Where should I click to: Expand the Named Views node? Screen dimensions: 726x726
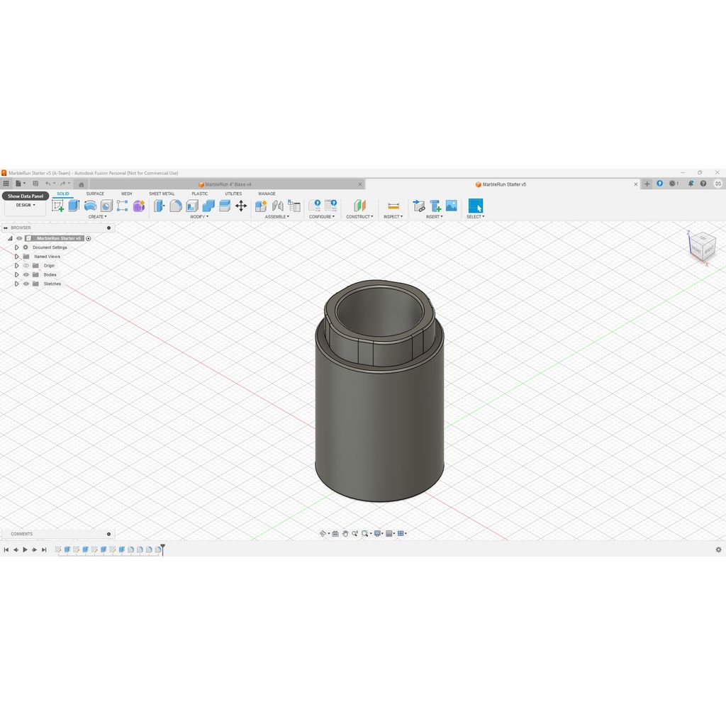(x=17, y=257)
